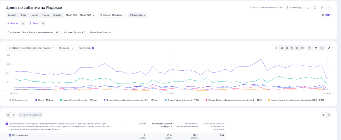This screenshot has width=341, height=140.
Task: Click the Люди filter button
Action: (34, 23)
